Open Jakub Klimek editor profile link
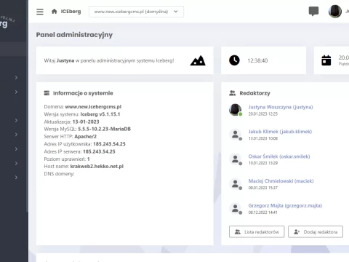The height and width of the screenshot is (262, 349). [x=280, y=132]
